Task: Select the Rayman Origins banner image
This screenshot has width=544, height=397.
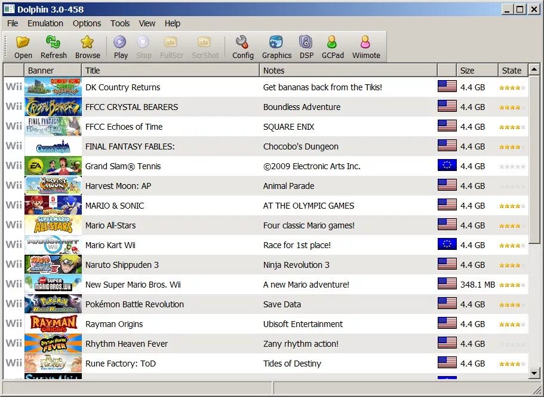Action: 53,323
